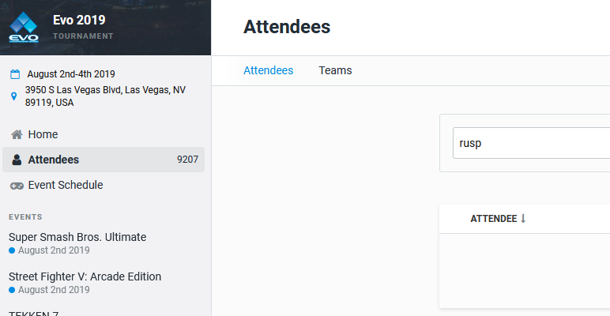Click the Home house icon
The width and height of the screenshot is (610, 316).
pyautogui.click(x=17, y=134)
